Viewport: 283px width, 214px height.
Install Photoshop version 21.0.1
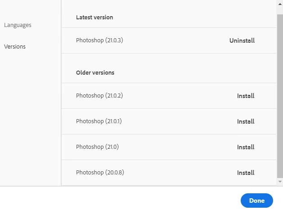click(x=246, y=121)
